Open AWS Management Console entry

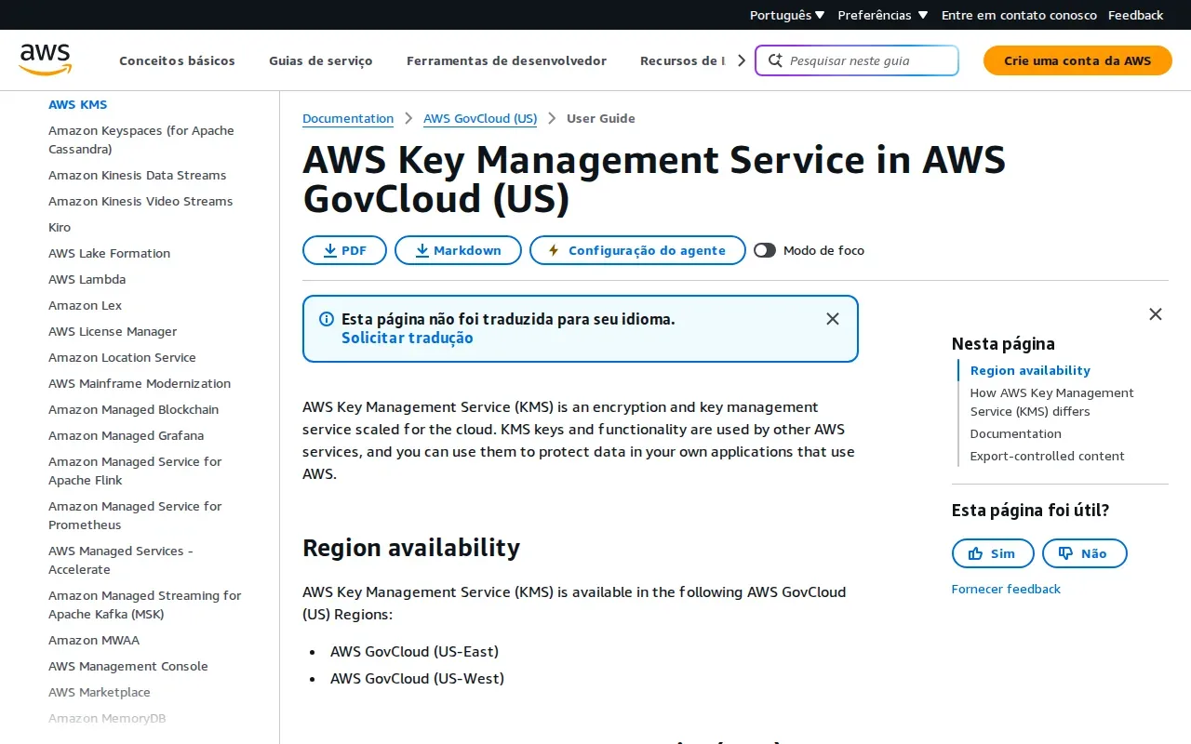[128, 666]
